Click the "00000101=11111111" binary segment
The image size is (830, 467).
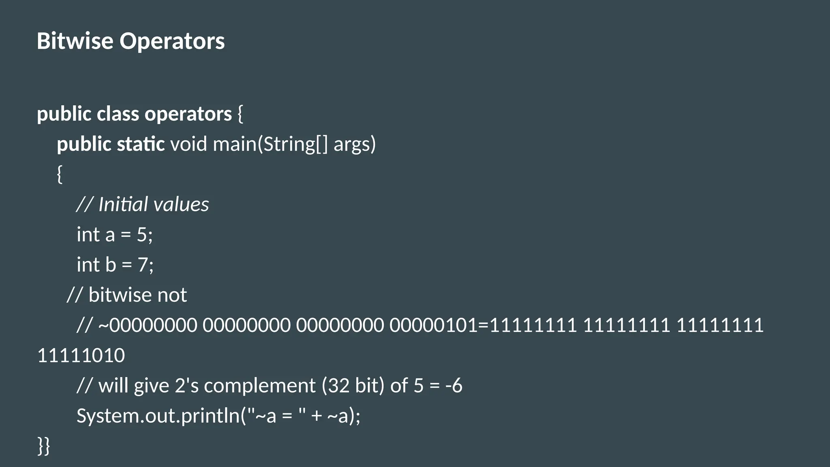pyautogui.click(x=483, y=325)
